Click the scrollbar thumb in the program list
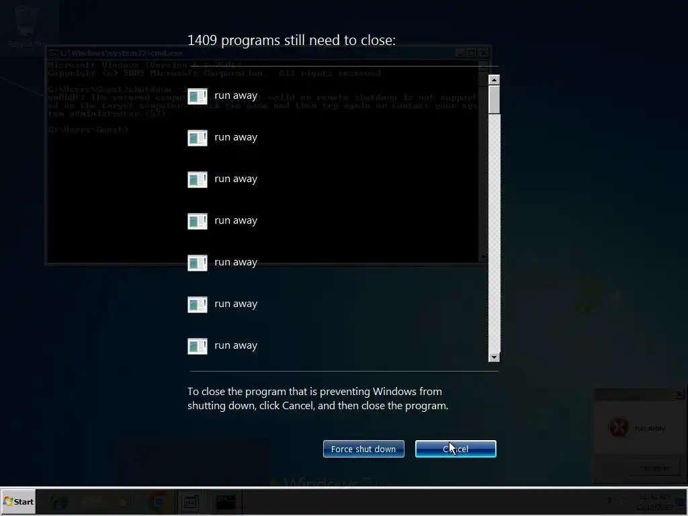The height and width of the screenshot is (516, 688). (494, 99)
